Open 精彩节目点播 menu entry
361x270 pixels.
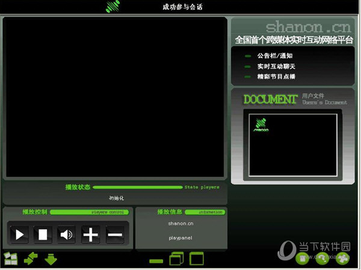click(x=276, y=76)
